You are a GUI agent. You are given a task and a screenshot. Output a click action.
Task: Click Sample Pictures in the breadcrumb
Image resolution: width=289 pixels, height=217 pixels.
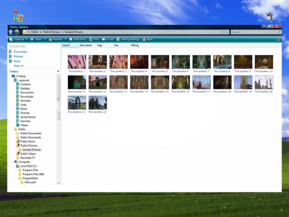coord(74,32)
